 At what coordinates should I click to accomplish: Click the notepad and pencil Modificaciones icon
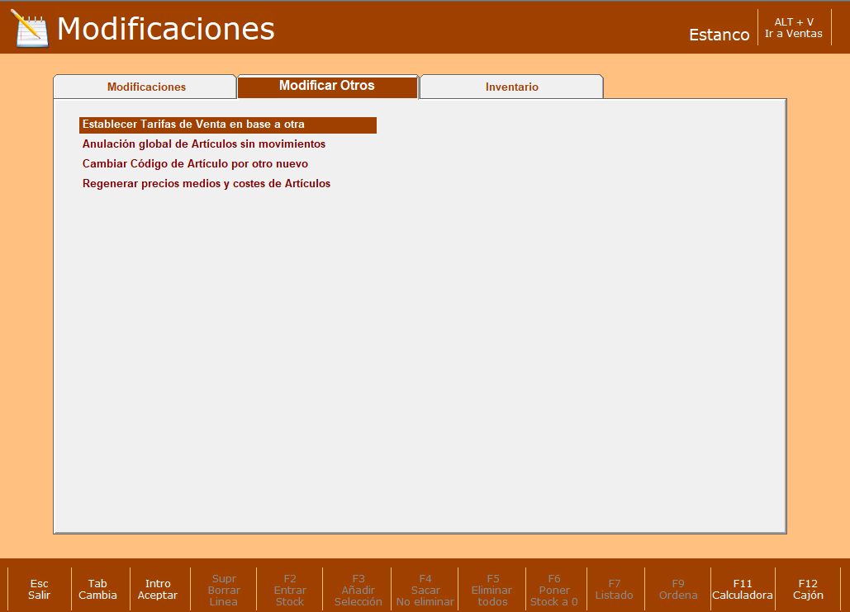pos(30,28)
